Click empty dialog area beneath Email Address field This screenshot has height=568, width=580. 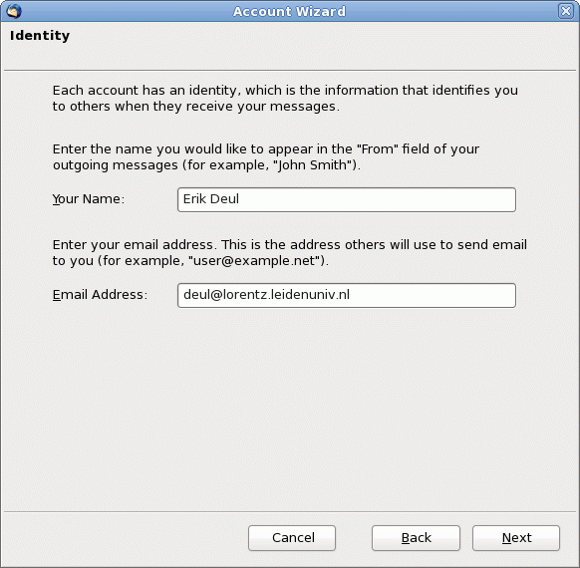pyautogui.click(x=290, y=407)
